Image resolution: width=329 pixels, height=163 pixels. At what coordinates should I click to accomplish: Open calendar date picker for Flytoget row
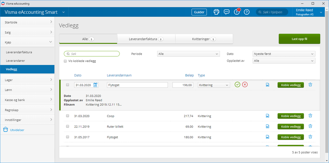96,85
